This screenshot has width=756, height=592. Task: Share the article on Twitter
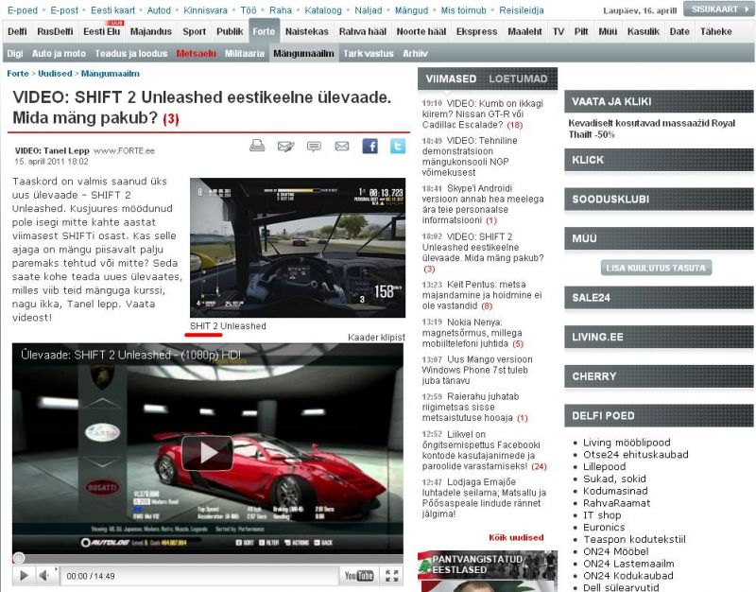pyautogui.click(x=398, y=146)
